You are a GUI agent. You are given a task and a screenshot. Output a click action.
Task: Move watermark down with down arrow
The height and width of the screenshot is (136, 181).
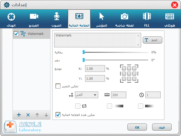[46, 115]
